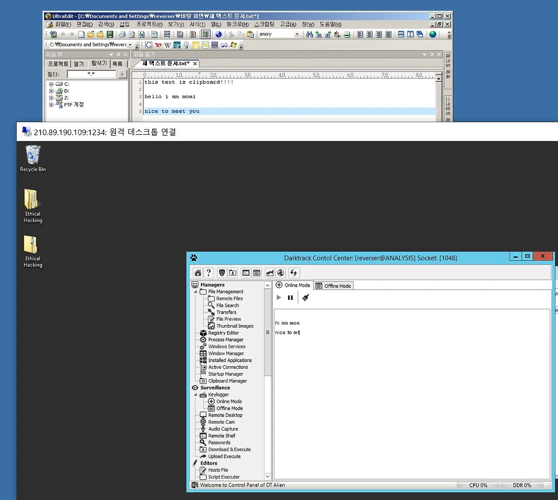Image resolution: width=558 pixels, height=500 pixels.
Task: Select the 프로젝트 tab in UltraEdit file view
Action: (58, 64)
